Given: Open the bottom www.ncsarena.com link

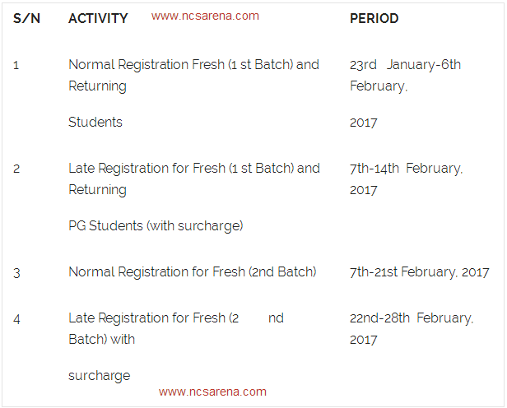Looking at the screenshot, I should (x=212, y=392).
